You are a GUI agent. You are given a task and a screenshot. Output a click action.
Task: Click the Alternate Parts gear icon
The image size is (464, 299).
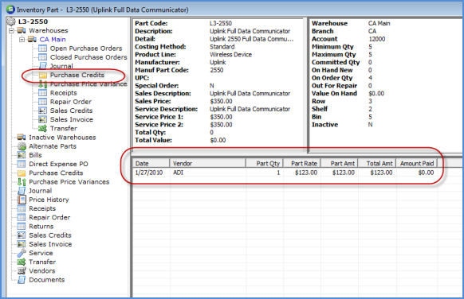22,146
